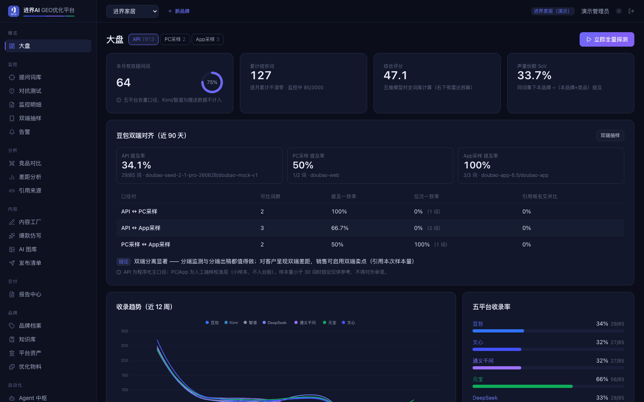
Task: Click the 监控明细 document icon
Action: (12, 105)
